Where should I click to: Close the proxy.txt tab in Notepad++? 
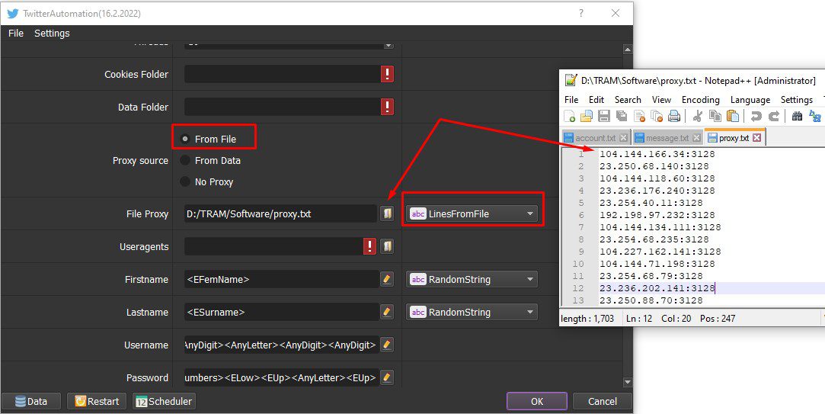click(756, 137)
